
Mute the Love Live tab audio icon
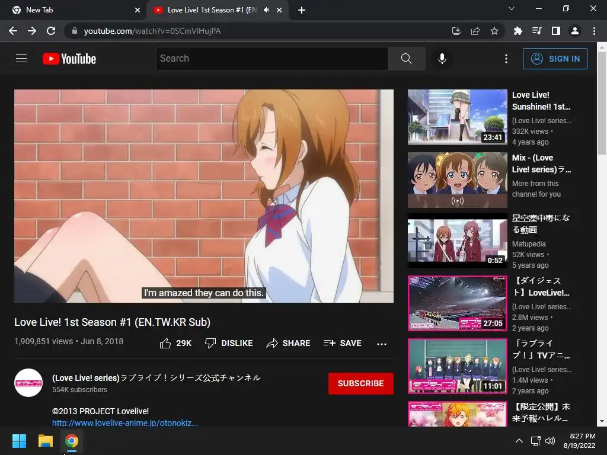[x=266, y=10]
